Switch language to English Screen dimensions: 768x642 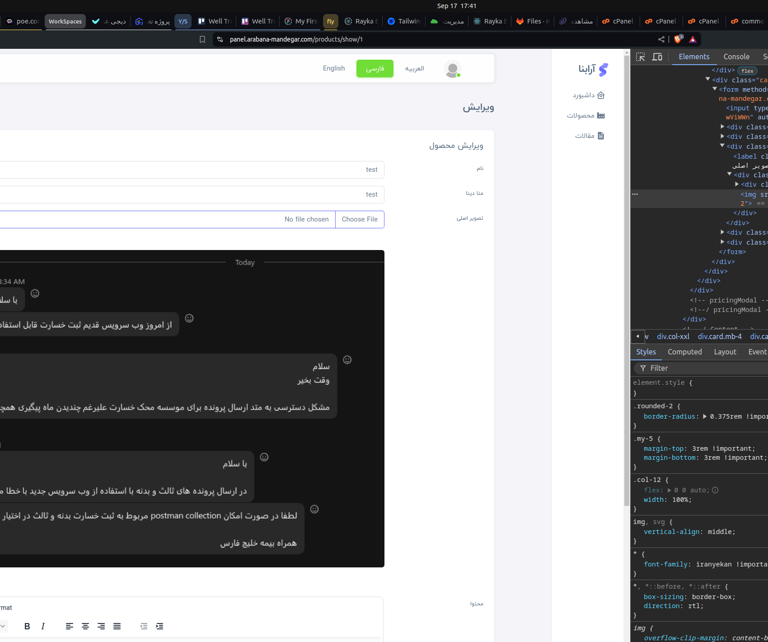[x=333, y=68]
